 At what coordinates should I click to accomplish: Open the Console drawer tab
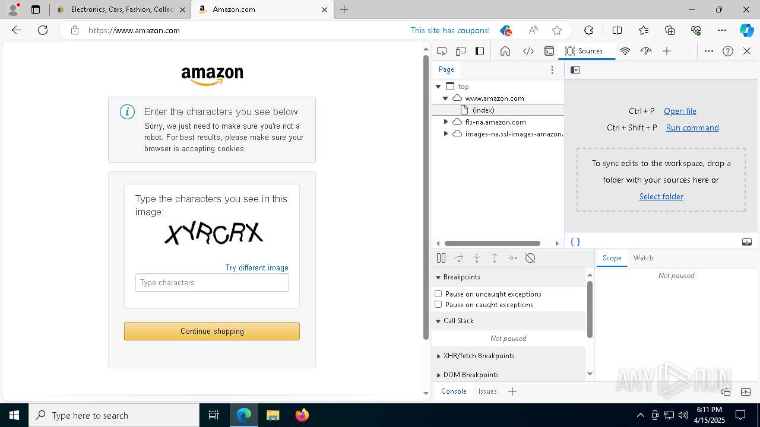click(x=454, y=391)
